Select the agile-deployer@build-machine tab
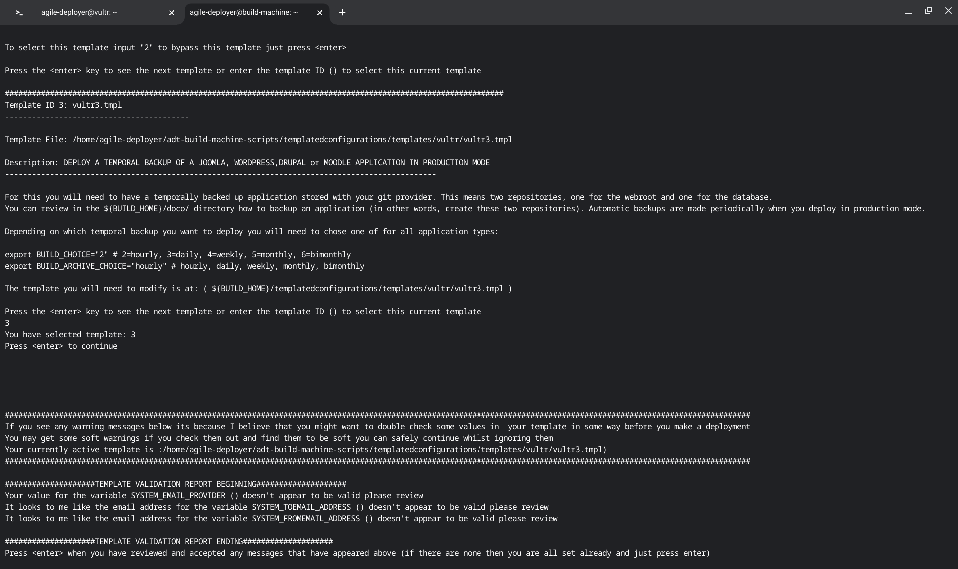The image size is (958, 569). click(x=243, y=13)
